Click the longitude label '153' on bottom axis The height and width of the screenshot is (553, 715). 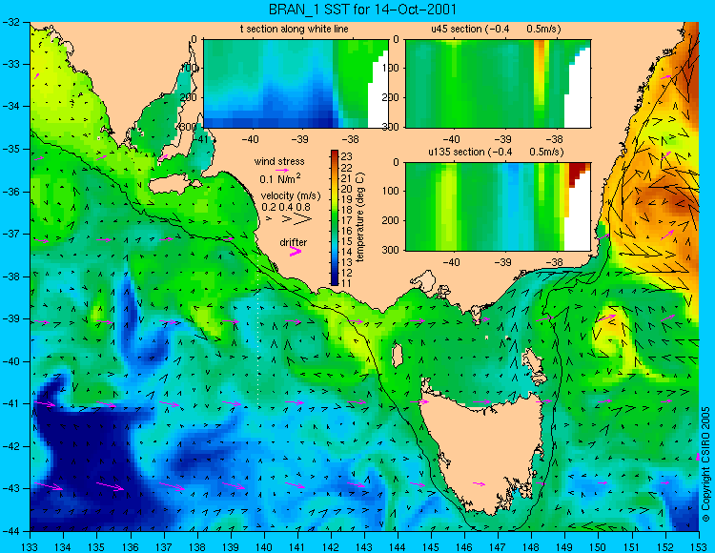tap(699, 546)
